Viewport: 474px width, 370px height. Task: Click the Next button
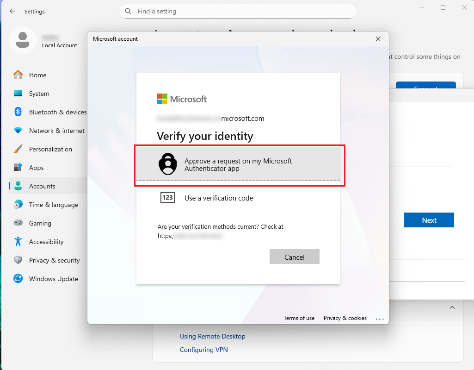tap(429, 220)
